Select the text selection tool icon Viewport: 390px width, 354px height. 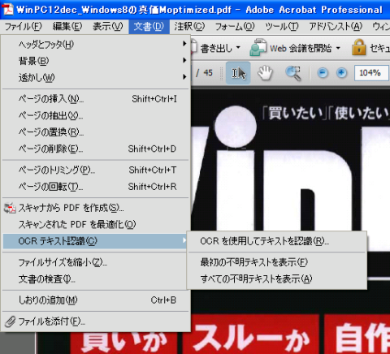click(x=238, y=73)
